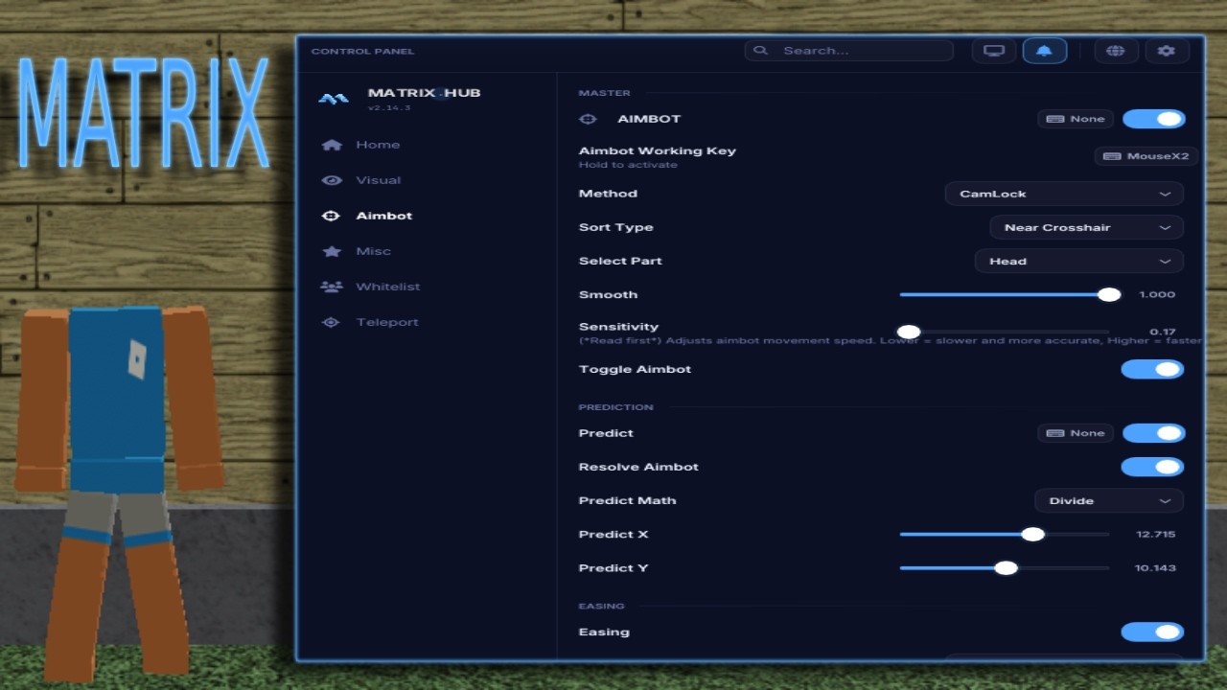
Task: Disable the AIMBOT master toggle
Action: [1154, 119]
